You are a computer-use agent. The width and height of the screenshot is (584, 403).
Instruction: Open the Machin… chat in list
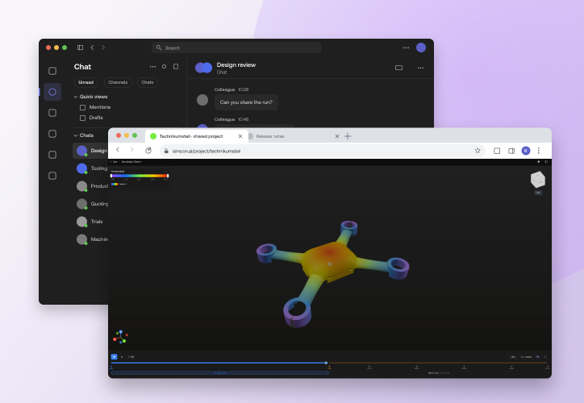pos(91,239)
